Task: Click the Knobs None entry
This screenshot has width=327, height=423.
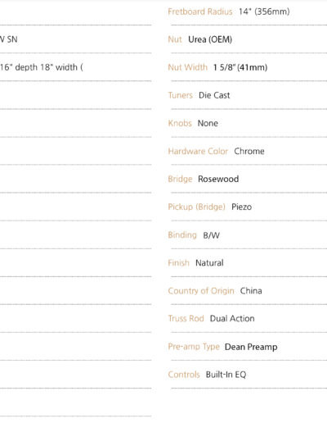Action: 193,123
